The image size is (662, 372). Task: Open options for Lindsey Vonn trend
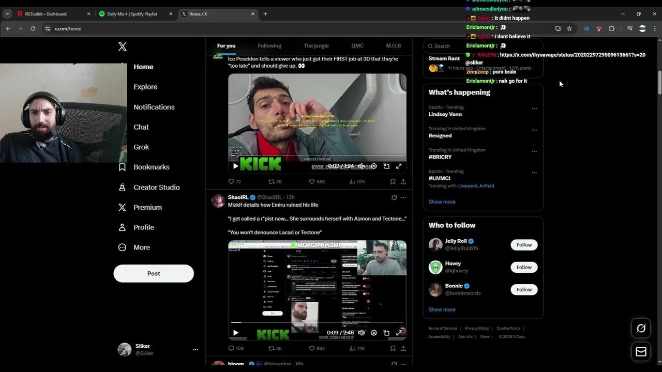tap(534, 109)
